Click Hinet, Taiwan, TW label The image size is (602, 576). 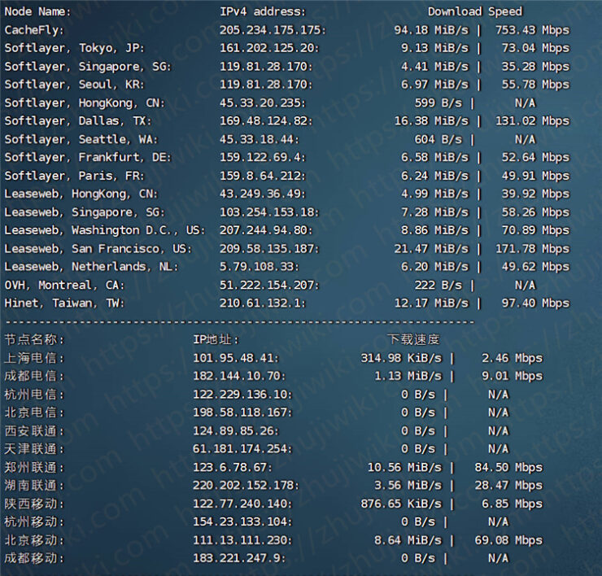[64, 303]
